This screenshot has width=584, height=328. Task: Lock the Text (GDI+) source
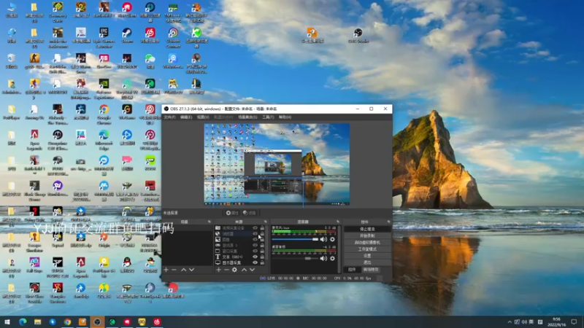pos(262,257)
